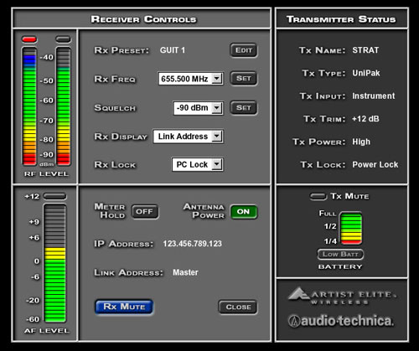The width and height of the screenshot is (419, 351).
Task: Click the battery level meter icon
Action: click(x=351, y=229)
